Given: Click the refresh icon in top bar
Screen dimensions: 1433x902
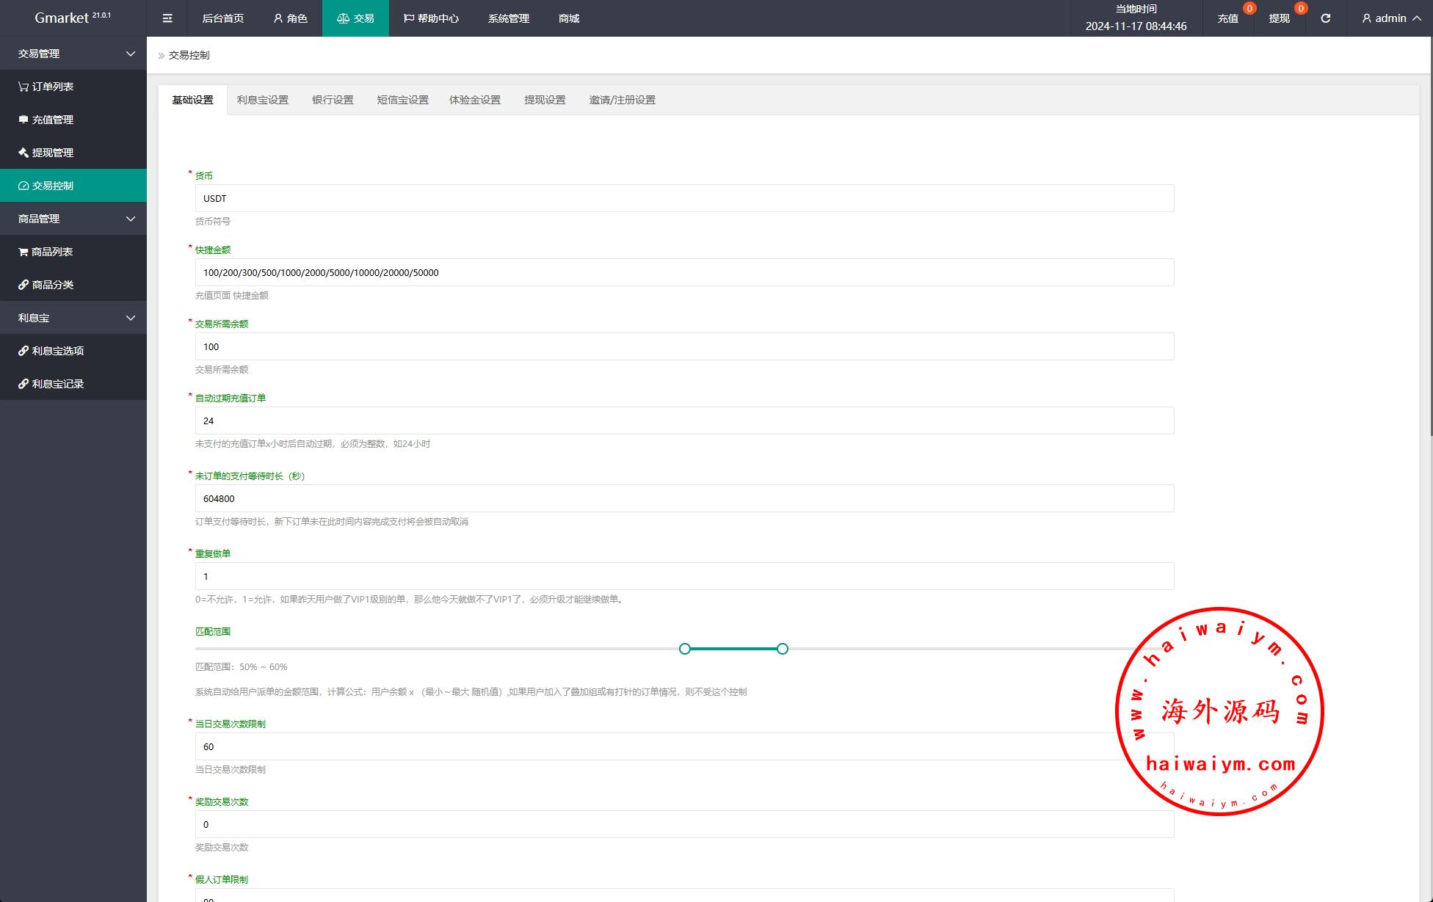Looking at the screenshot, I should tap(1325, 18).
